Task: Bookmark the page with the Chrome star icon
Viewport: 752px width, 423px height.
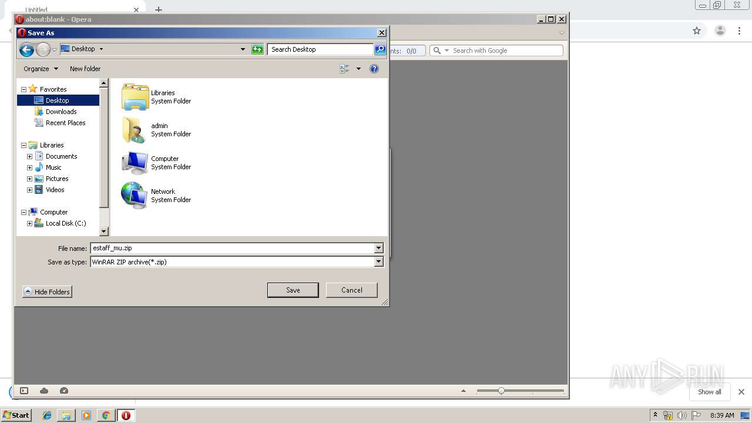Action: pyautogui.click(x=697, y=31)
